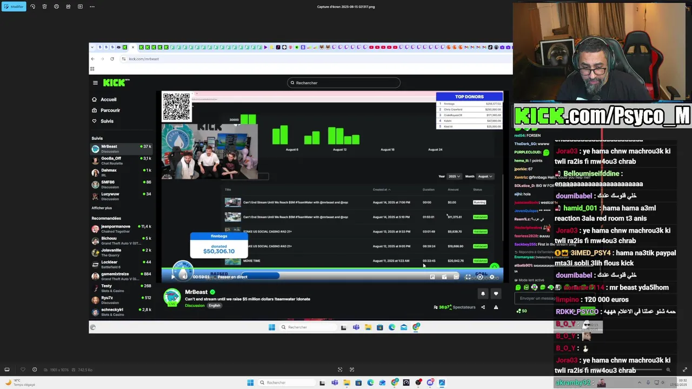
Task: Open the Goolla_Off followed channel
Action: 122,160
